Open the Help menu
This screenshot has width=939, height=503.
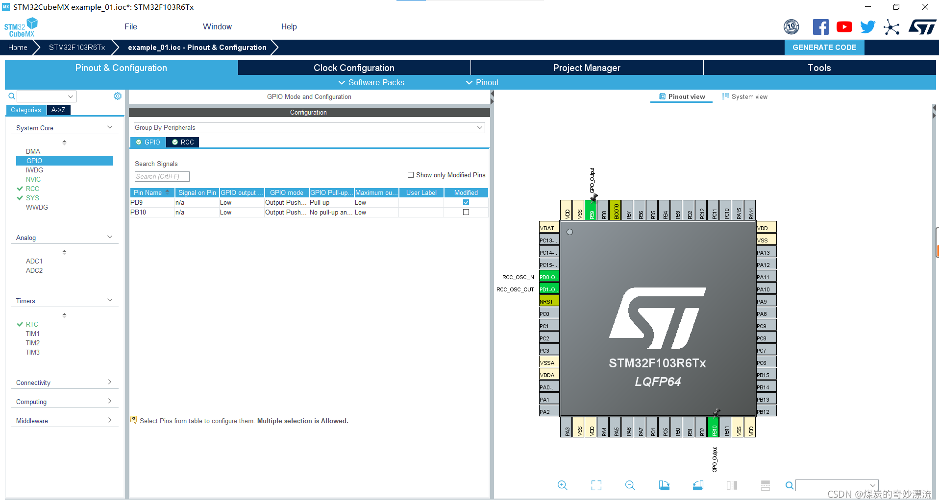(x=289, y=26)
